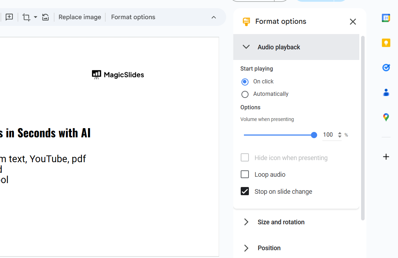Click Format options in the toolbar
This screenshot has height=258, width=398.
(x=133, y=17)
